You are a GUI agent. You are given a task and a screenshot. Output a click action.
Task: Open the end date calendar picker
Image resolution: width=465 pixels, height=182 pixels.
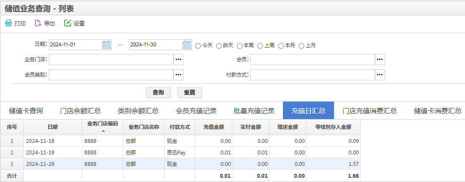click(x=187, y=45)
